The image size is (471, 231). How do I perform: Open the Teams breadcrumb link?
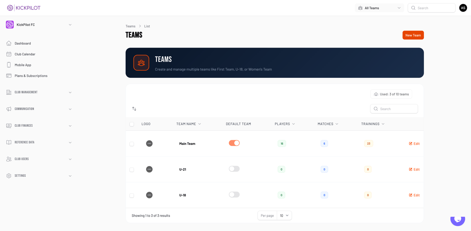130,26
